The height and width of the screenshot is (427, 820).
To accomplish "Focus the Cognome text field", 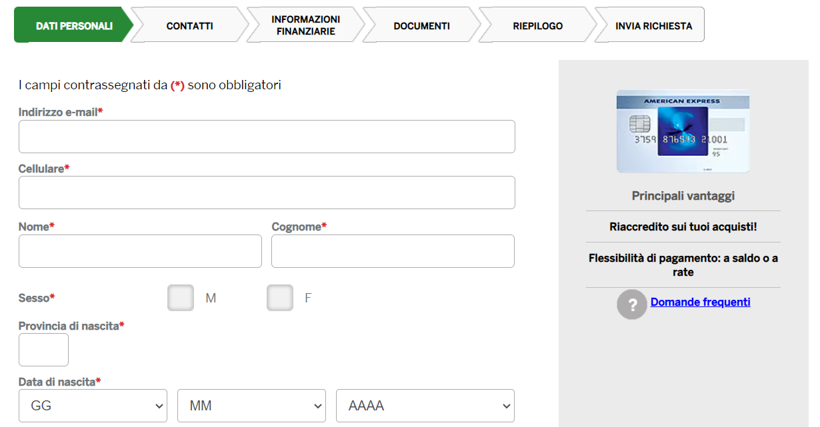I will (393, 251).
